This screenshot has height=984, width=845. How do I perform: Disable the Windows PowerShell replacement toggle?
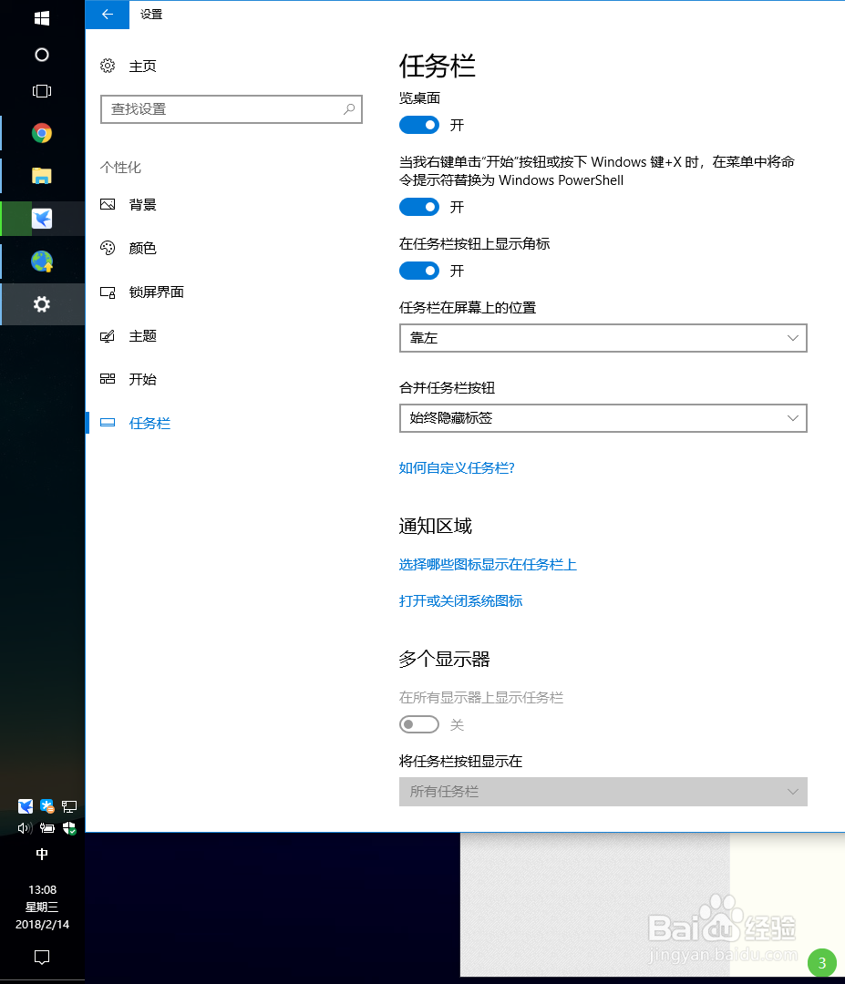pyautogui.click(x=418, y=207)
